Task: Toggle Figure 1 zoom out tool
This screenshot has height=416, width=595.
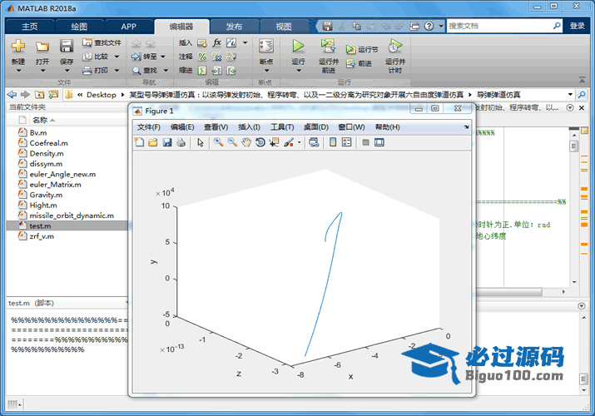Action: [232, 142]
